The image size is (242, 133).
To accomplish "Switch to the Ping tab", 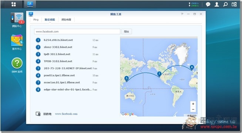I will click(36, 20).
